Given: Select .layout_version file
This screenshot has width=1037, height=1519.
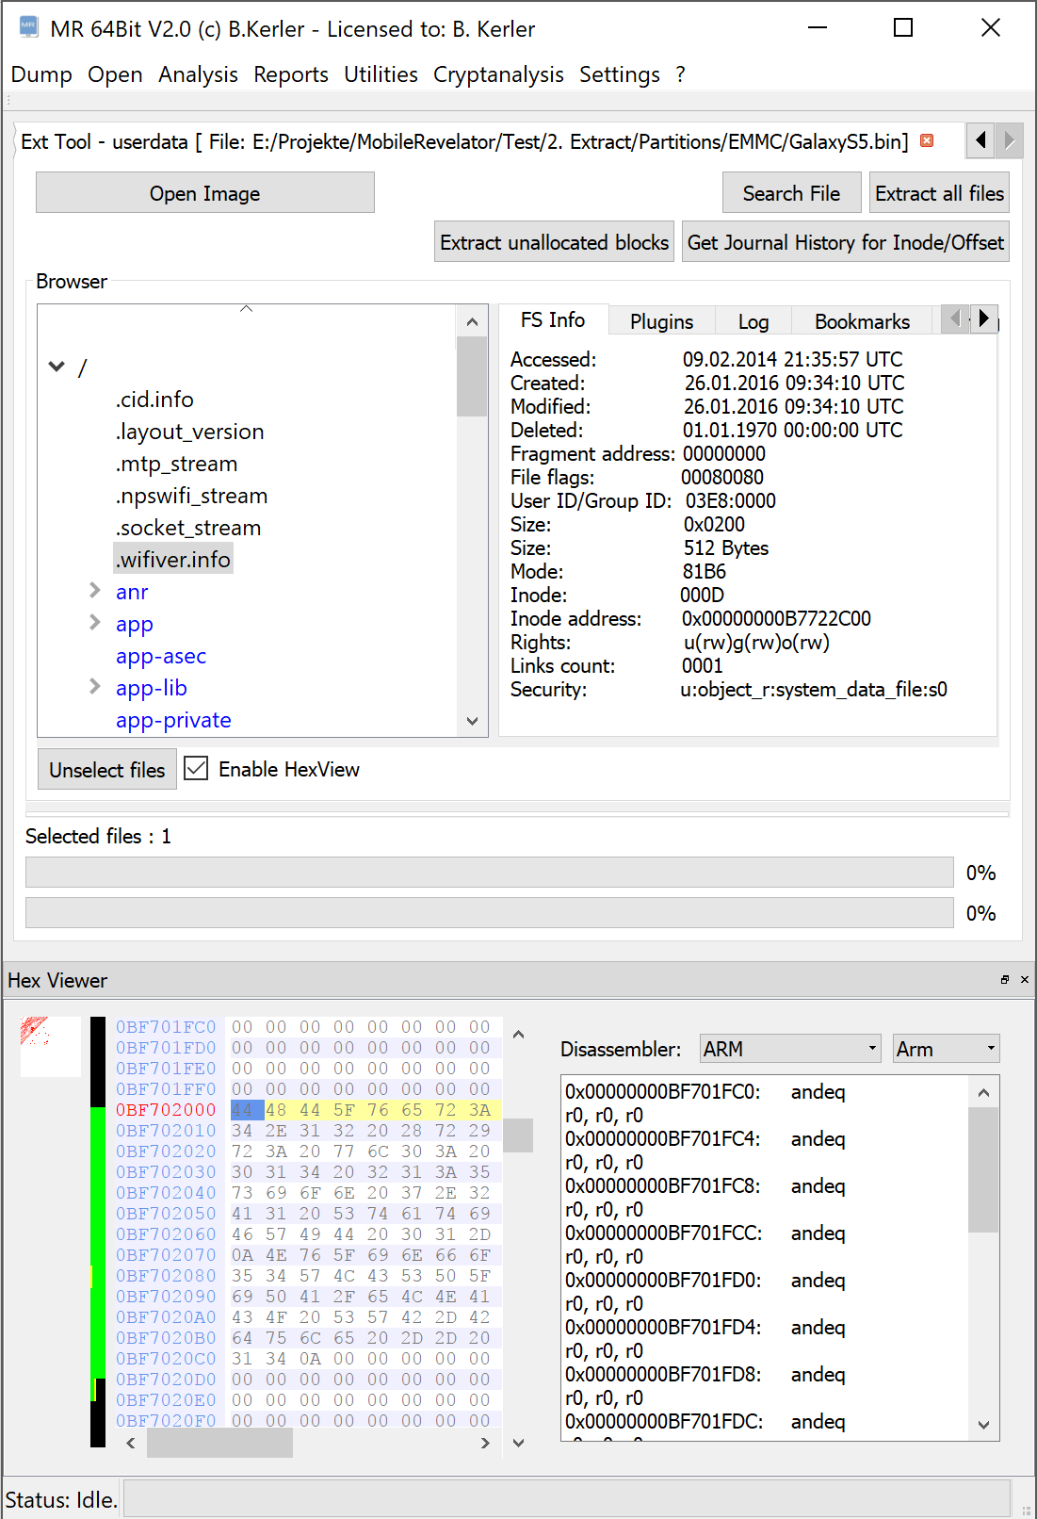Looking at the screenshot, I should point(189,432).
